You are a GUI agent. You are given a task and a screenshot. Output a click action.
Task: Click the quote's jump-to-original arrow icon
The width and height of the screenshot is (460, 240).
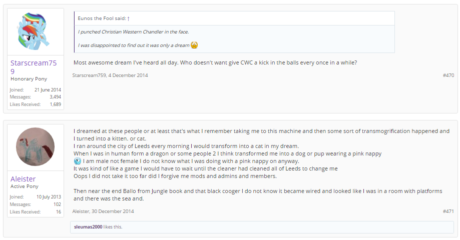click(x=129, y=18)
